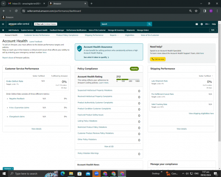Click the Edit button in nav bar
This screenshot has height=177, width=221.
tap(213, 30)
